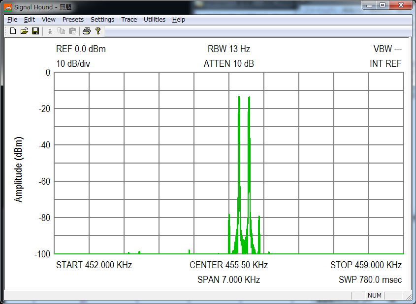This screenshot has height=304, width=416.
Task: Click the SPAN 7.000 KHz label
Action: coord(229,279)
